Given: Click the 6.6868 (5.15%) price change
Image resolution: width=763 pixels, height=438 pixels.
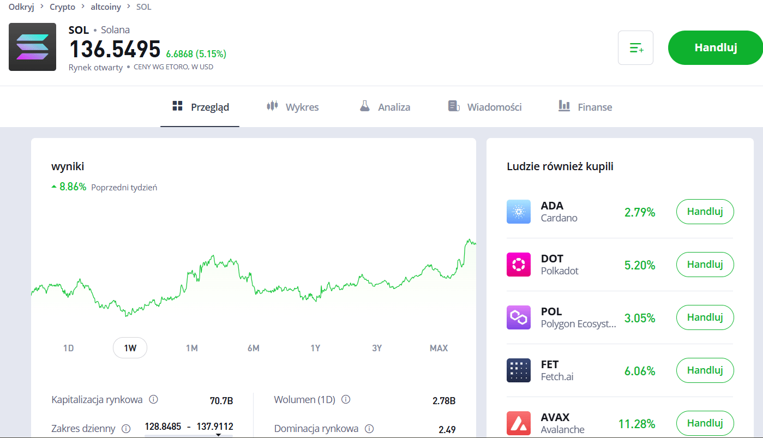Looking at the screenshot, I should coord(196,54).
